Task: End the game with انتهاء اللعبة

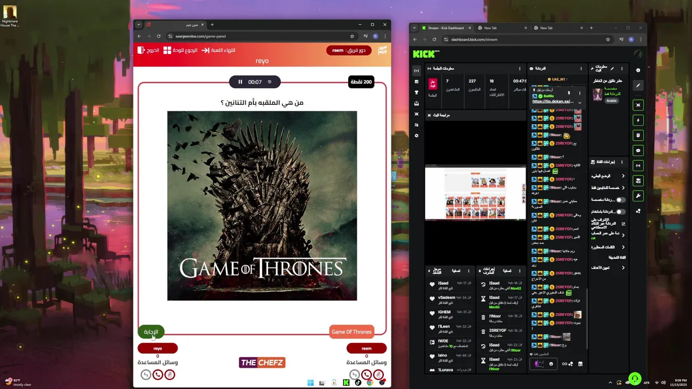Action: tap(218, 50)
